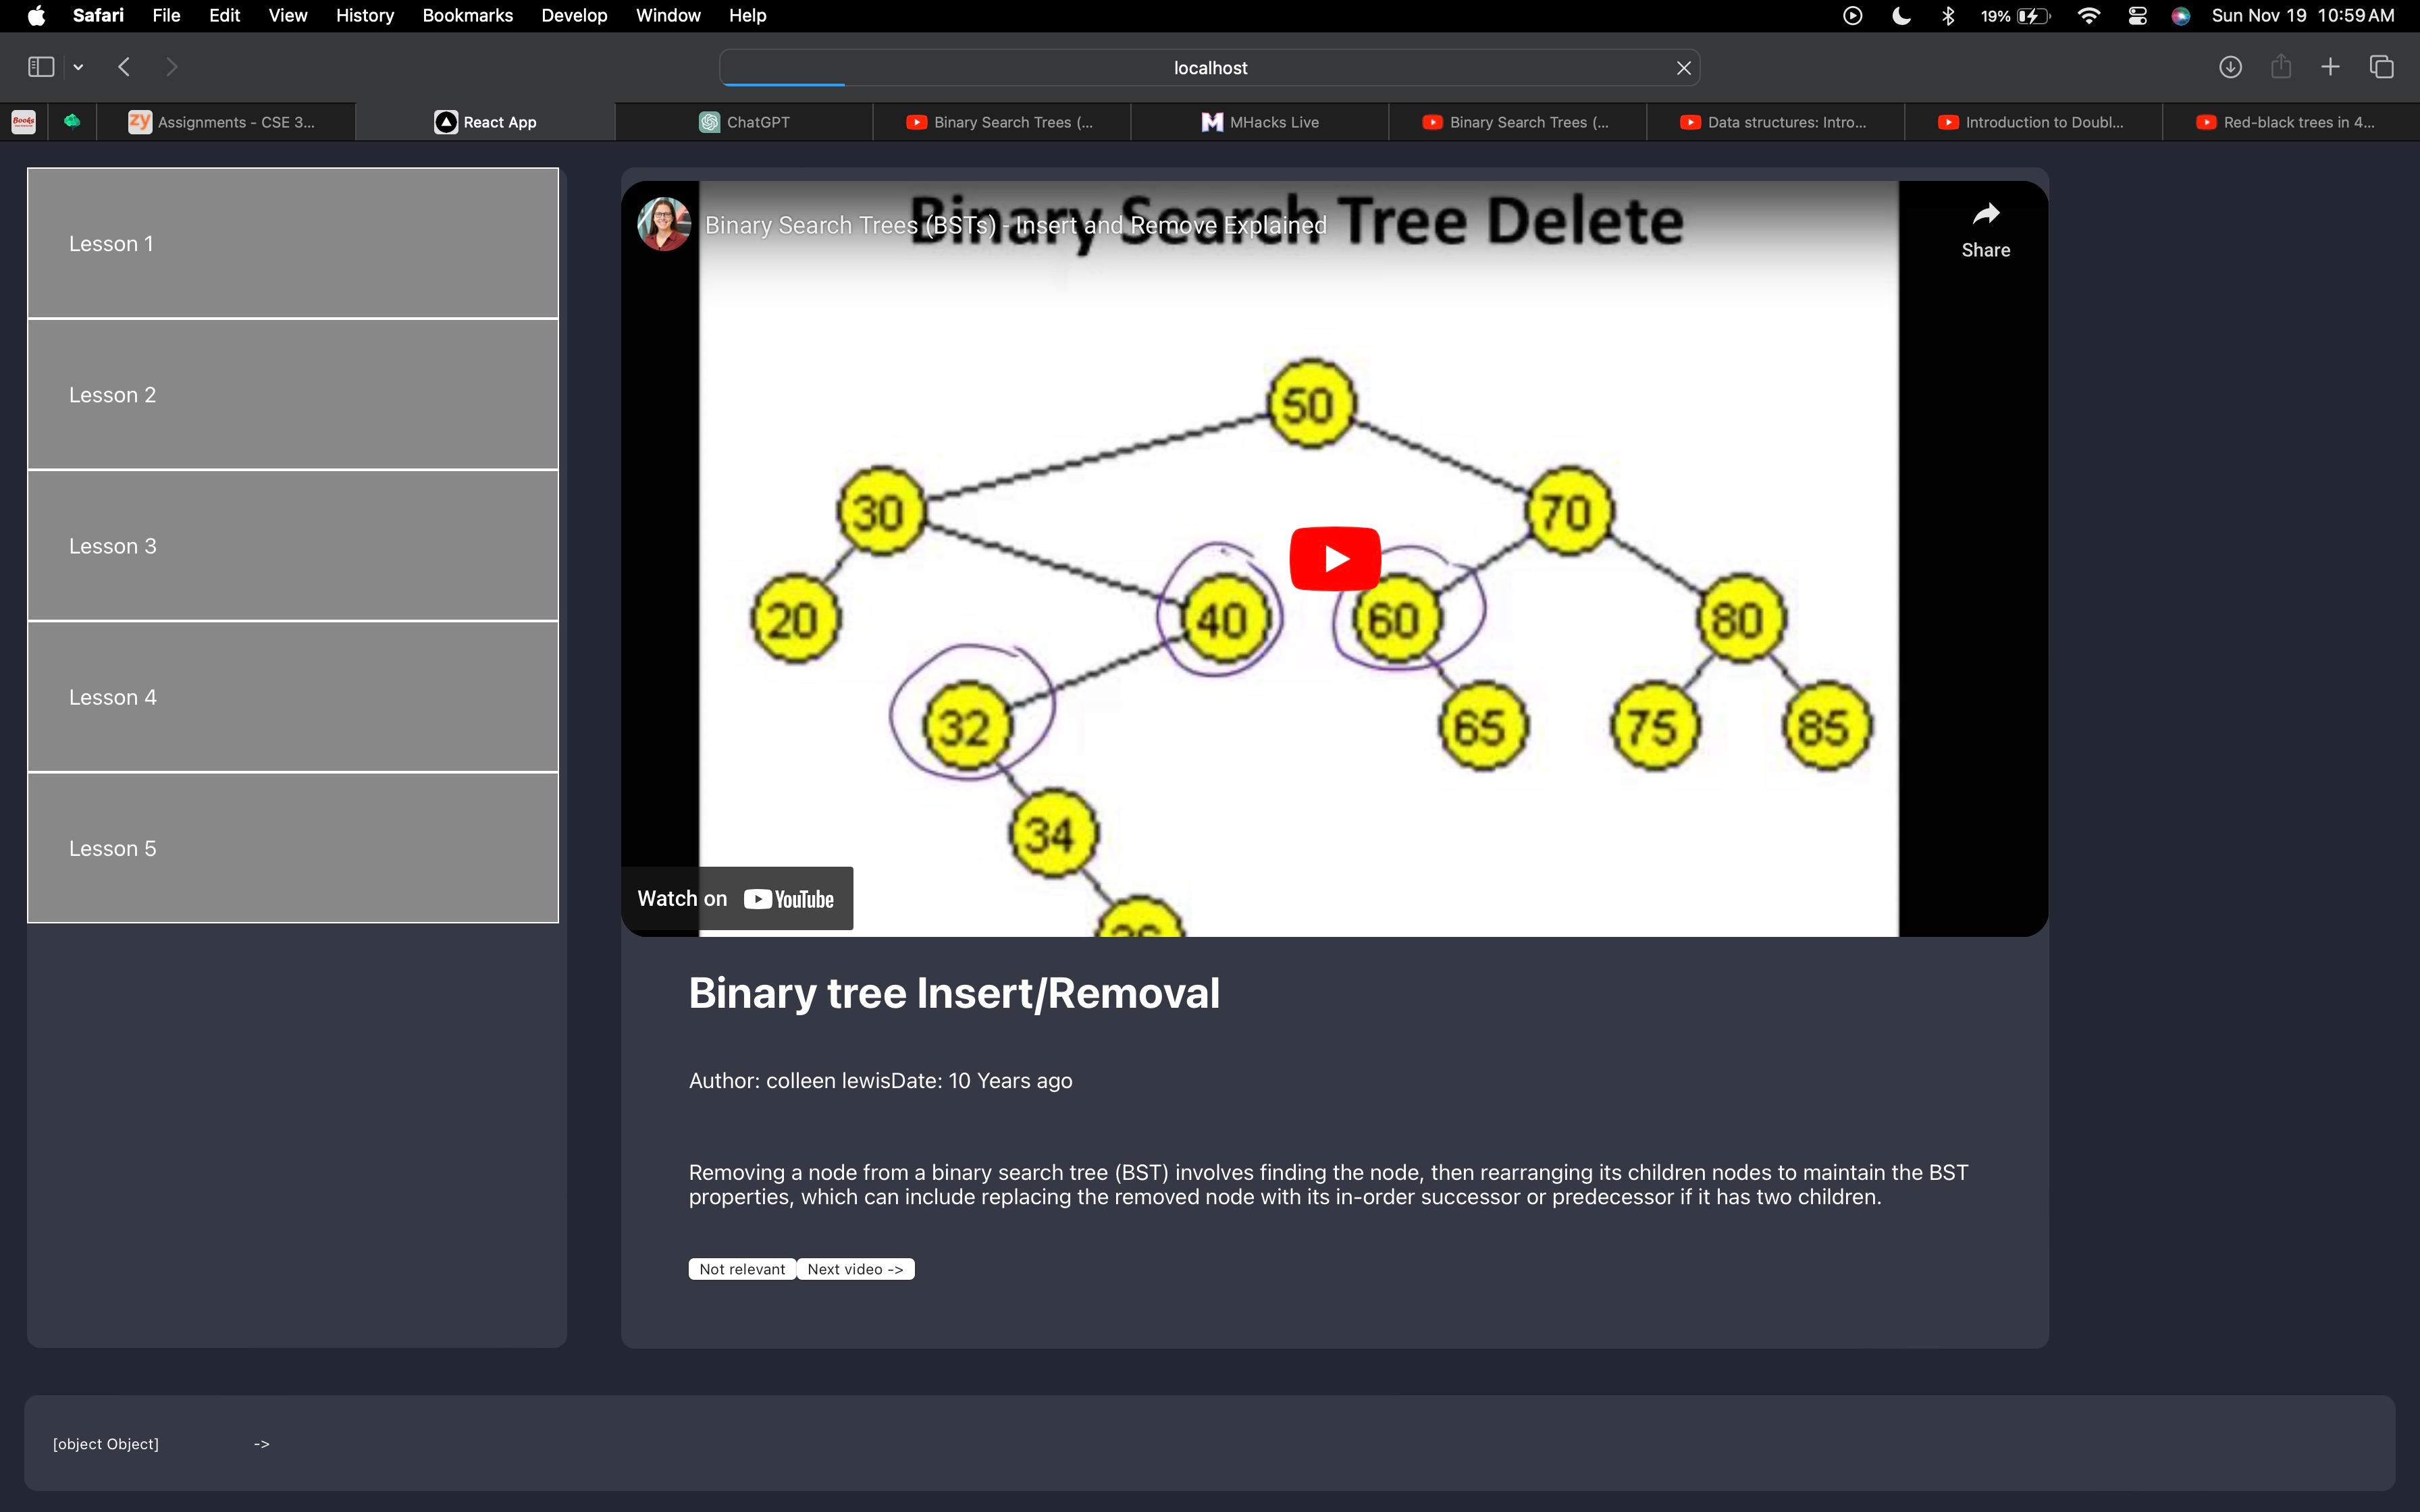Expand sidebar tab group dropdown arrow
2420x1512 pixels.
click(x=78, y=67)
